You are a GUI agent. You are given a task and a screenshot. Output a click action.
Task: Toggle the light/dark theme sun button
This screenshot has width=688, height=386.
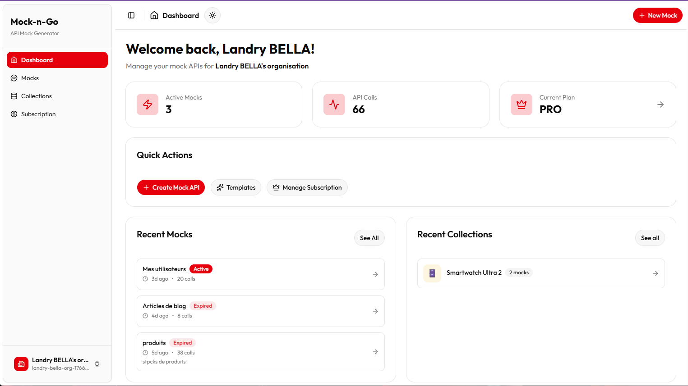click(x=212, y=15)
